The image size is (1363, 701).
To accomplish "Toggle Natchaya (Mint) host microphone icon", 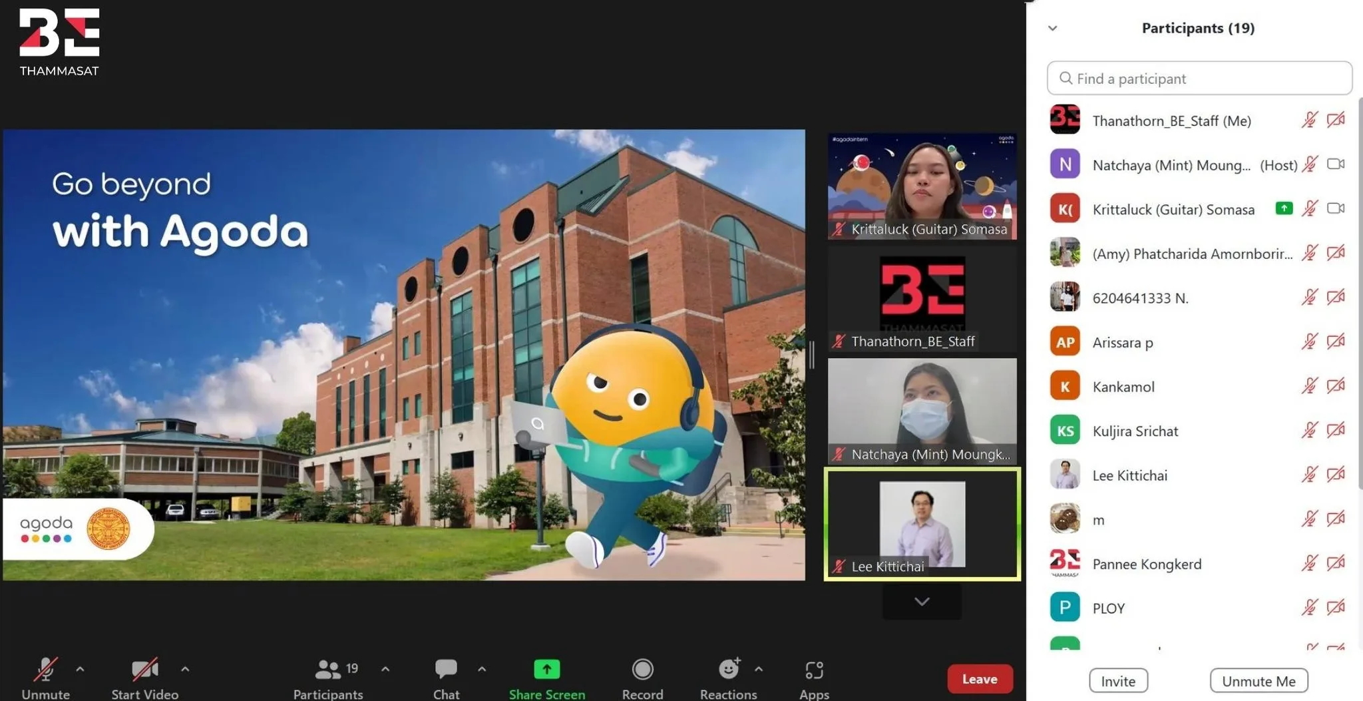I will coord(1310,164).
